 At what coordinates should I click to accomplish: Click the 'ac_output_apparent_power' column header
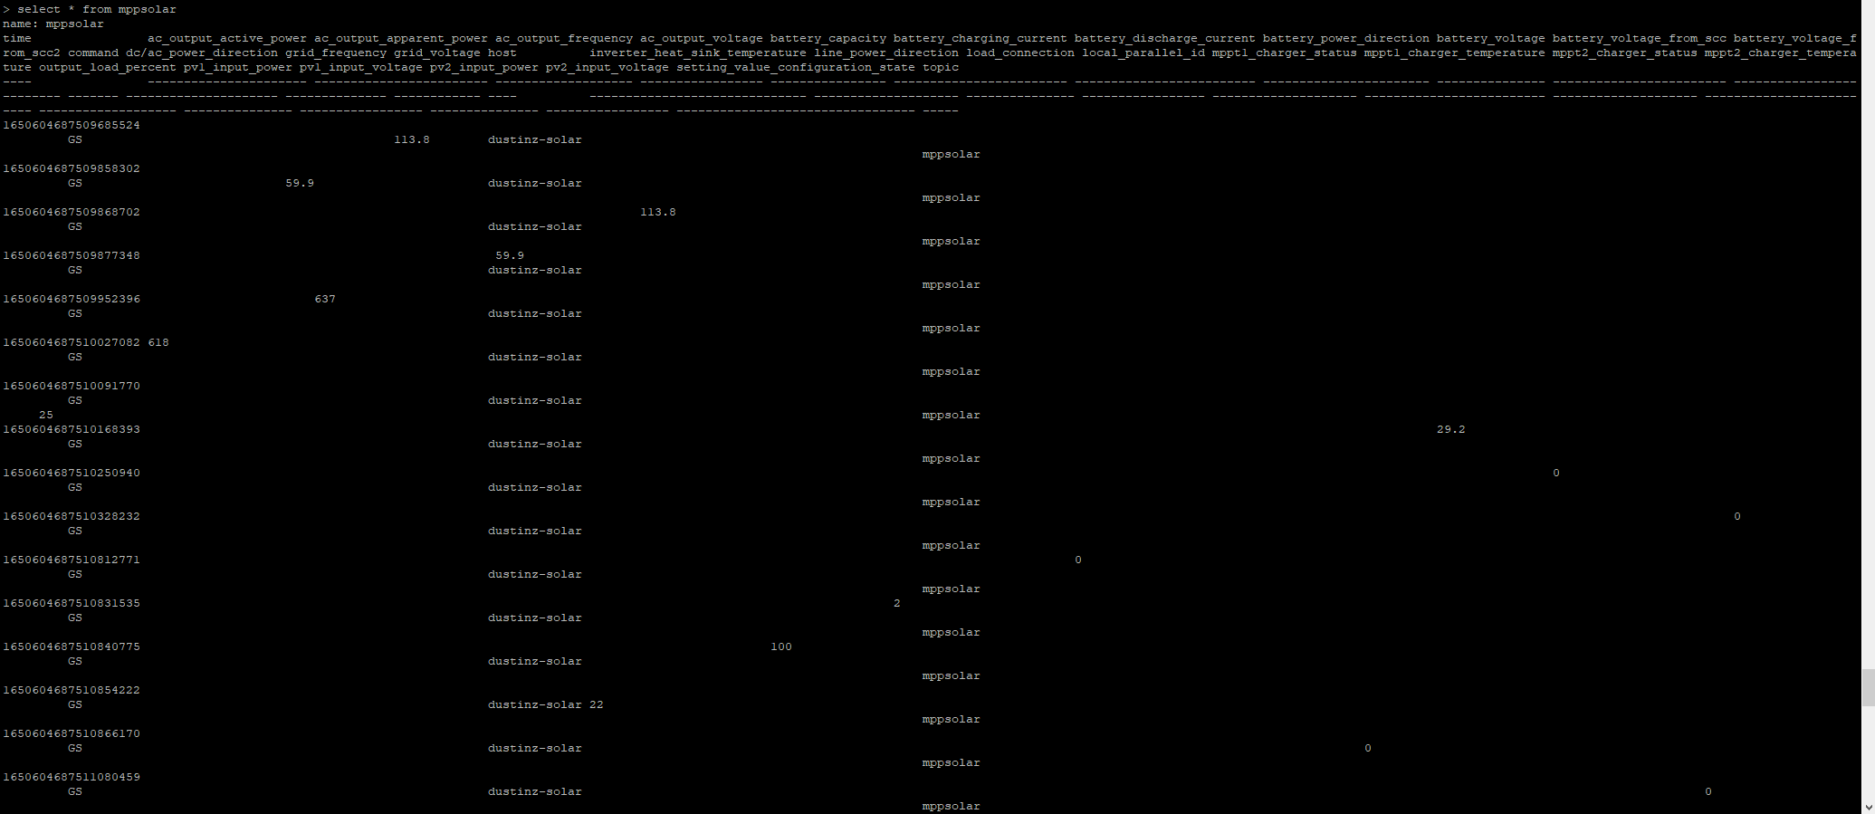tap(401, 38)
